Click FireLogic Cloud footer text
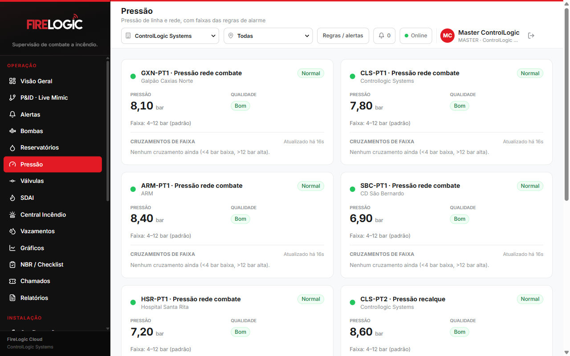The image size is (570, 356). (24, 340)
